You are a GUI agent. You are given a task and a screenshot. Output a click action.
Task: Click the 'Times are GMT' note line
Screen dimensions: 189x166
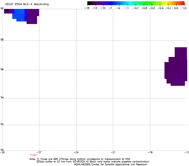(80, 159)
